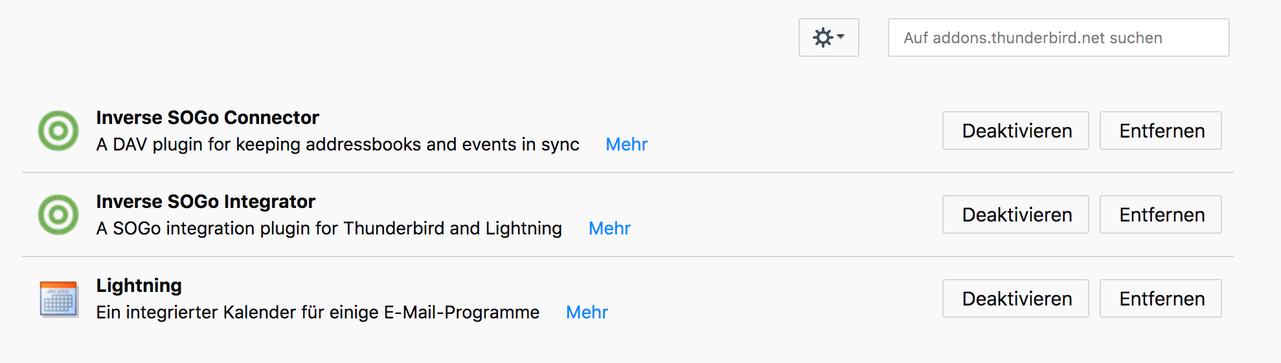Deactivate the Inverse SOGo Connector add-on

click(x=1015, y=130)
